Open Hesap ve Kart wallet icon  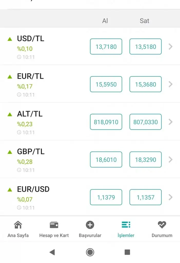(54, 225)
